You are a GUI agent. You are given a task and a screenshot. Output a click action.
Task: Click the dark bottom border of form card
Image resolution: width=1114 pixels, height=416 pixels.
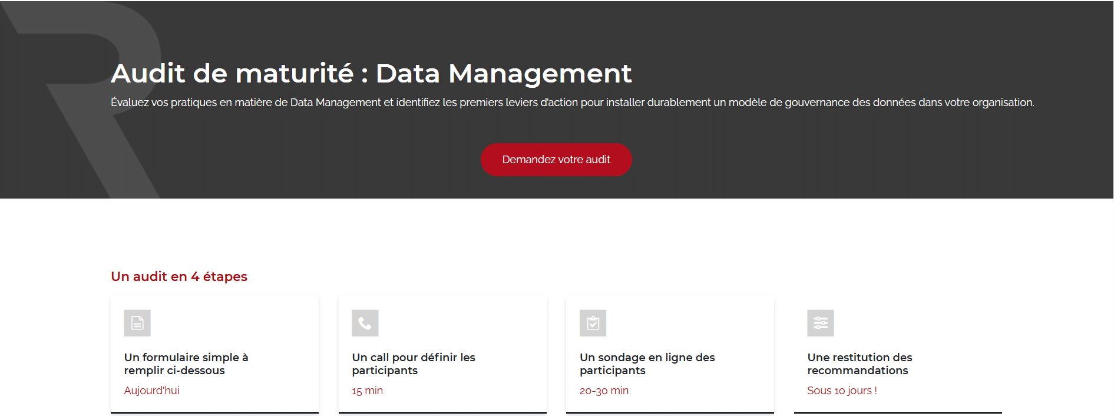point(214,412)
